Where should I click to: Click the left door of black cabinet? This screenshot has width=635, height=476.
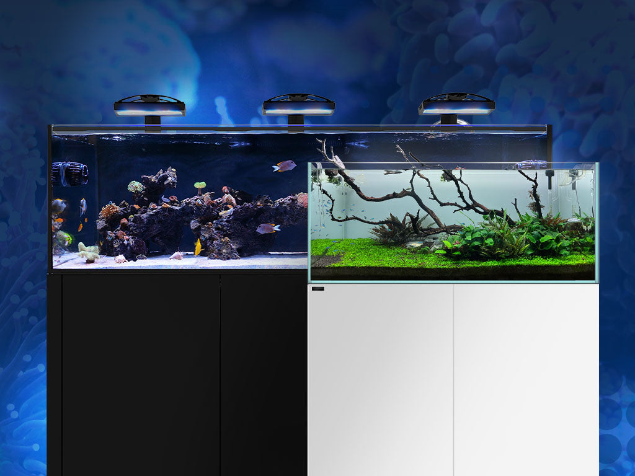(140, 372)
